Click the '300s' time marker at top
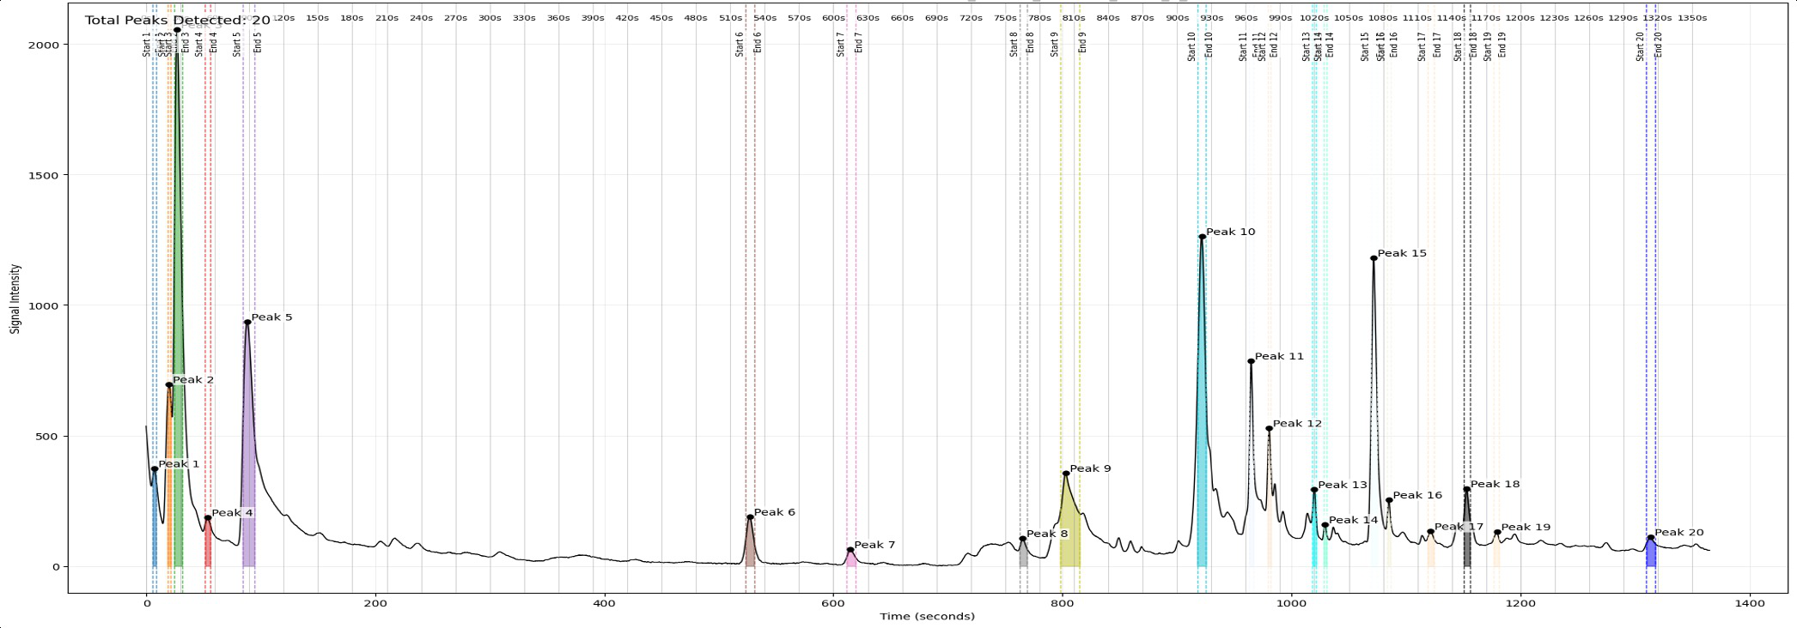1797x628 pixels. coord(490,18)
